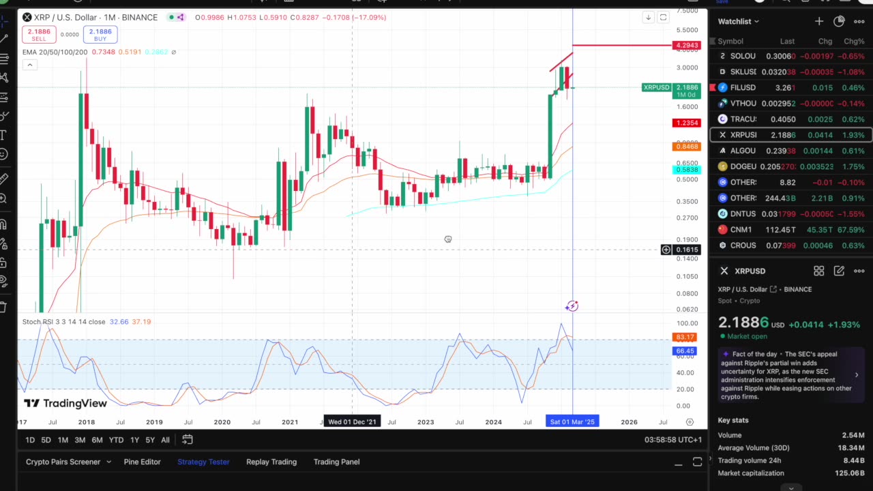The image size is (873, 491).
Task: Click the chart replay marker icon
Action: point(572,306)
